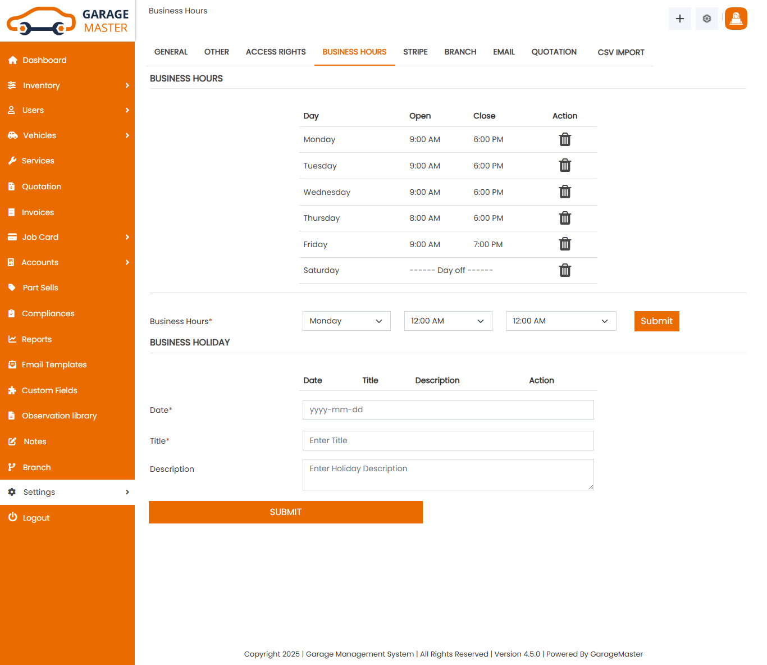The image size is (767, 665).
Task: Click the plus icon in header
Action: [x=679, y=19]
